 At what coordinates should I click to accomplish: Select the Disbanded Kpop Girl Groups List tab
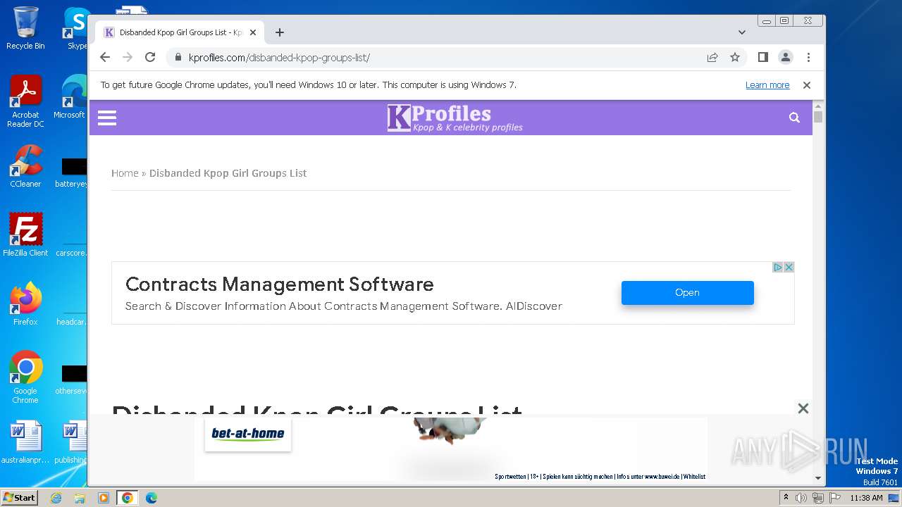[x=180, y=32]
